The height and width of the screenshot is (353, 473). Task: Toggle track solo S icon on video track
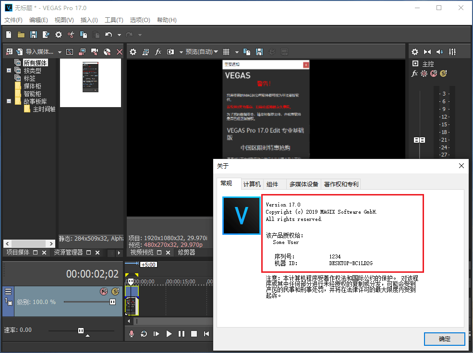click(x=115, y=292)
